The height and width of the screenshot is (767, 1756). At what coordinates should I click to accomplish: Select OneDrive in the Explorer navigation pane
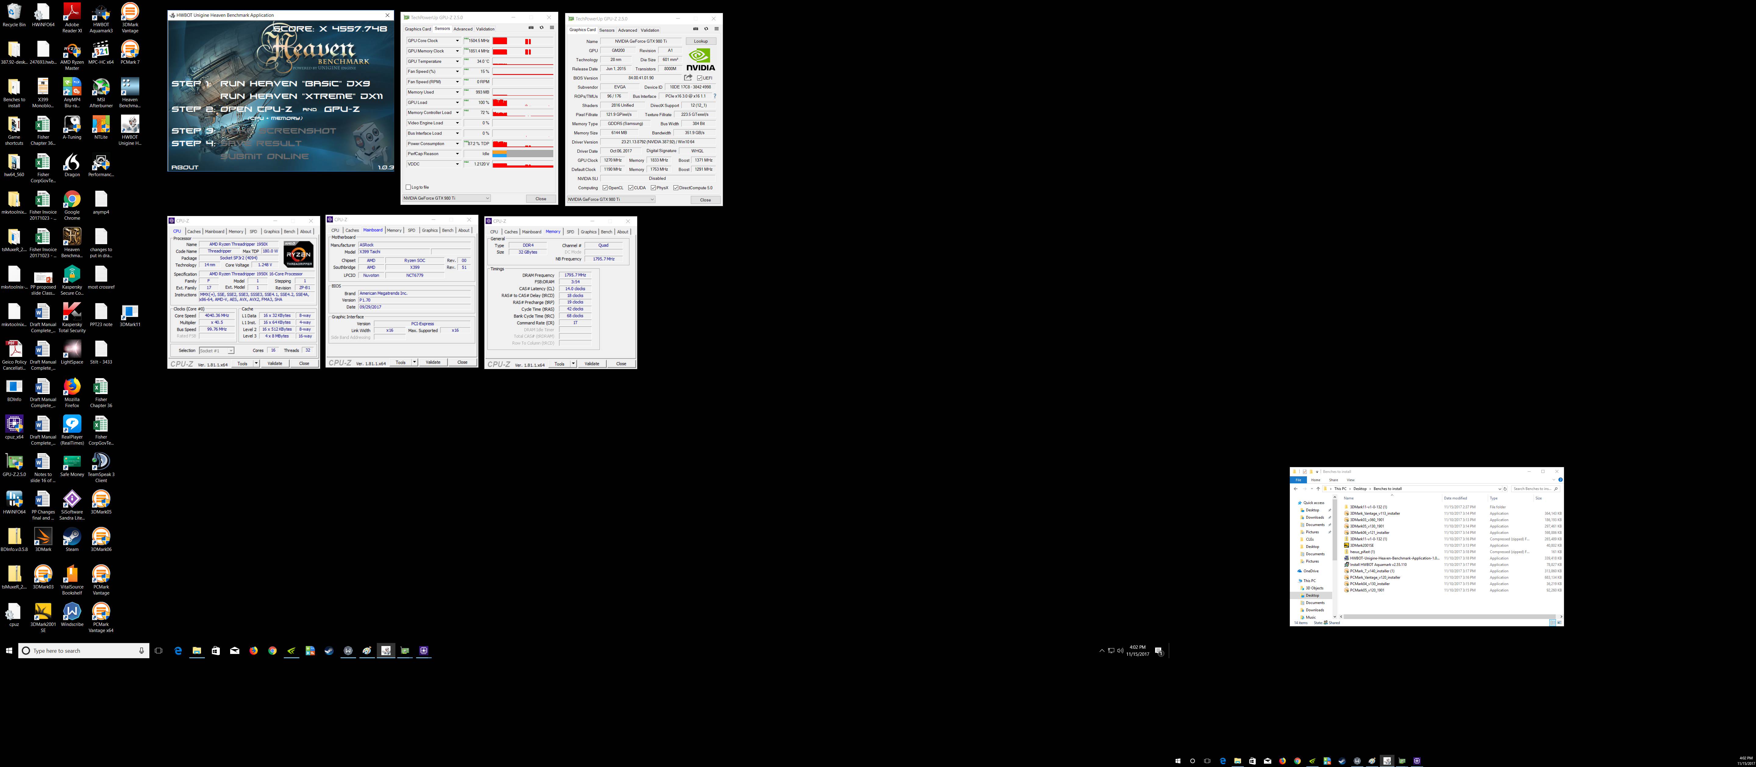pos(1311,571)
